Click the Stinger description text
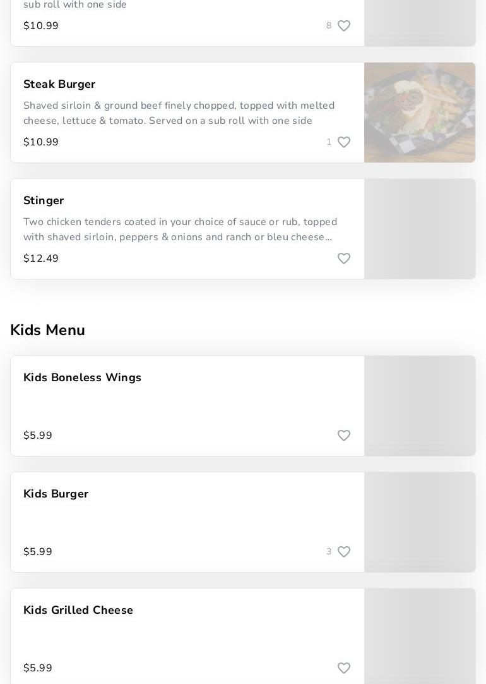The image size is (486, 684). pos(181,229)
